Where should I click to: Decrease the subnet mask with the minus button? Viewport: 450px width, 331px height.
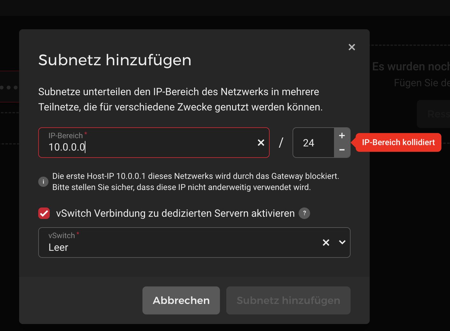[x=342, y=150]
